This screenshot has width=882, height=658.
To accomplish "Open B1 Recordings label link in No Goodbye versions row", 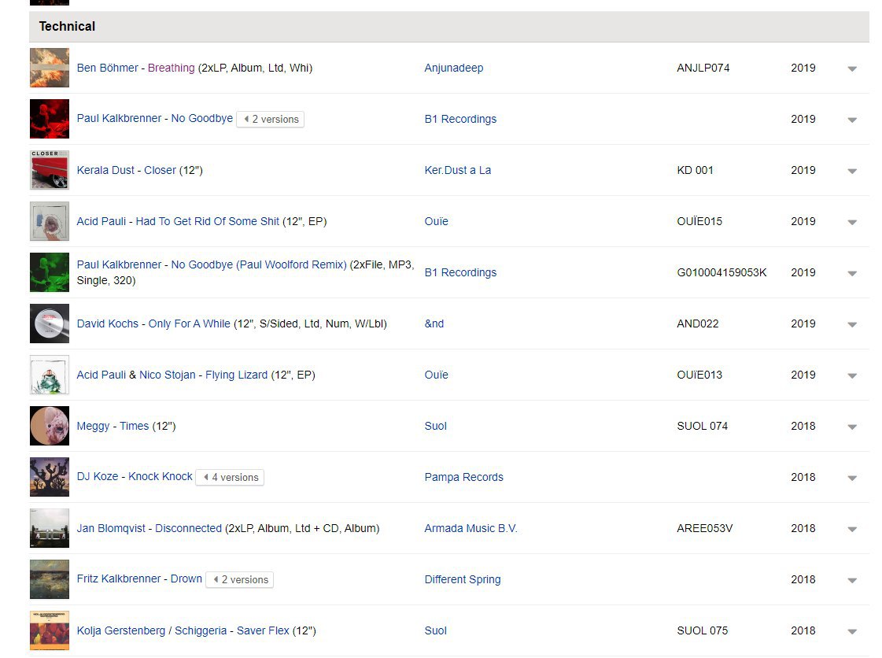I will point(461,120).
